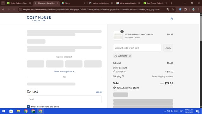Close the Verify Codes tab

point(30,3)
